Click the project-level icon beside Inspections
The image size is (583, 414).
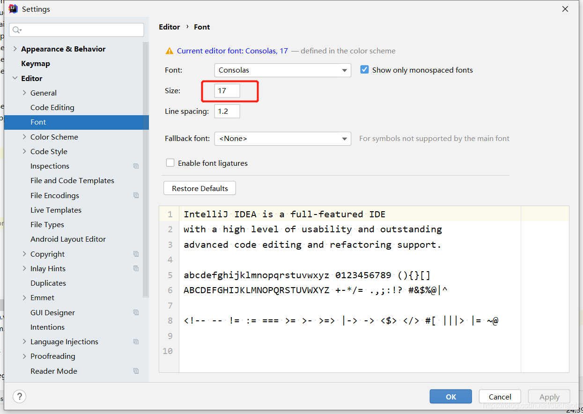coord(136,166)
